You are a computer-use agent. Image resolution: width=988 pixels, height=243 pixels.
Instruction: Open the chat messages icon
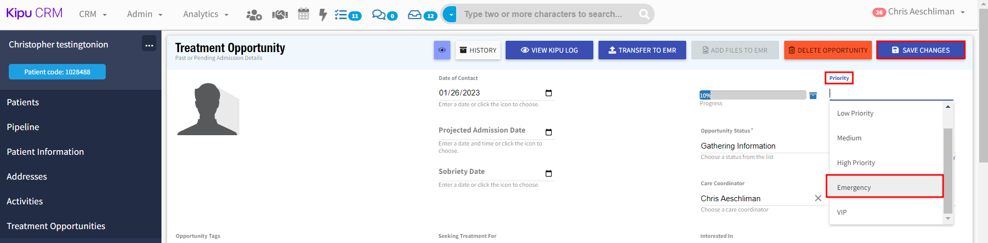(x=384, y=15)
